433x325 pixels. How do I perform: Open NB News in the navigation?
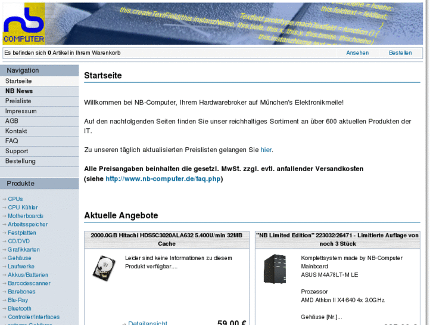(39, 91)
